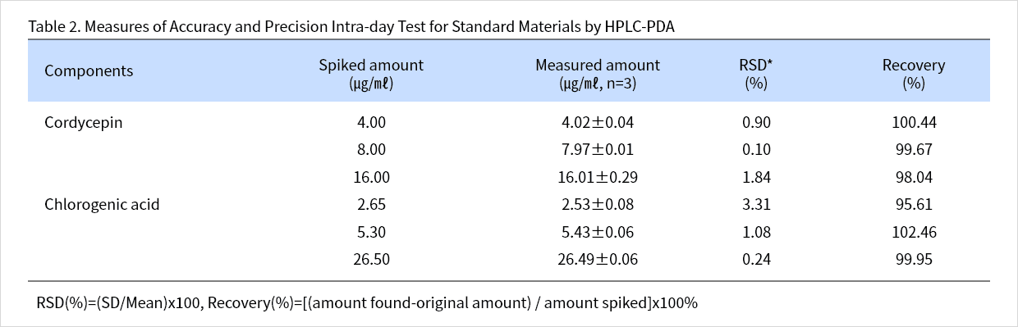
Task: Click the RSD(%) formula footnote
Action: 367,302
